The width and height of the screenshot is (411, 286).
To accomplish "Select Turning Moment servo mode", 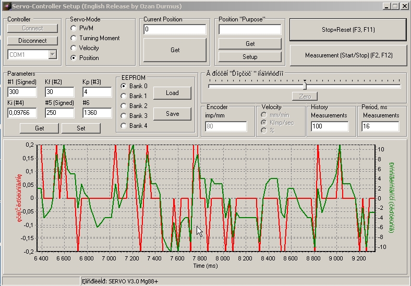I will click(74, 38).
